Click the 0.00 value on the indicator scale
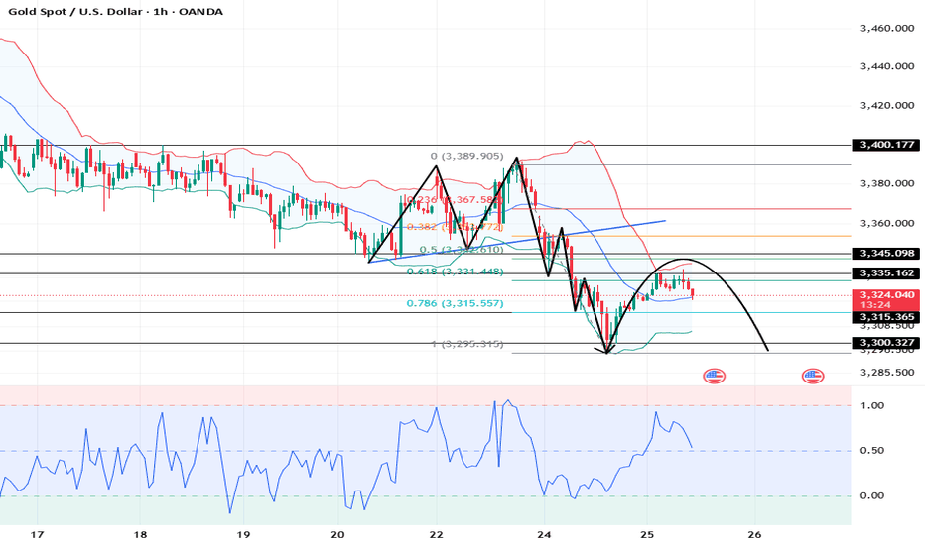Viewport: 925px width, 545px height. 872,496
